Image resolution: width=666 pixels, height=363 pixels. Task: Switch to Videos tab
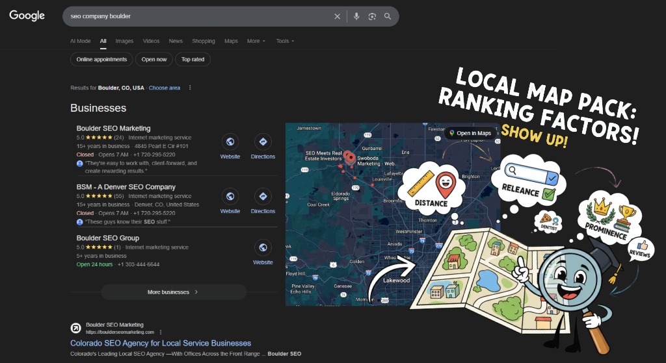[x=151, y=41]
